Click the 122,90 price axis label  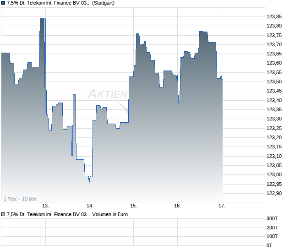(x=274, y=193)
